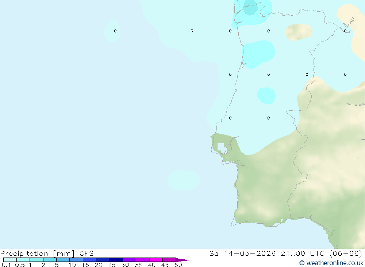
Task: Click the 2–5 mm legend color swatch
Action: pos(50,260)
